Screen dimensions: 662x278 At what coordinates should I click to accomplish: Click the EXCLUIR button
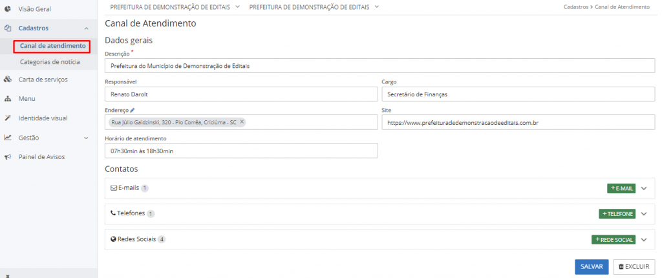pos(634,266)
